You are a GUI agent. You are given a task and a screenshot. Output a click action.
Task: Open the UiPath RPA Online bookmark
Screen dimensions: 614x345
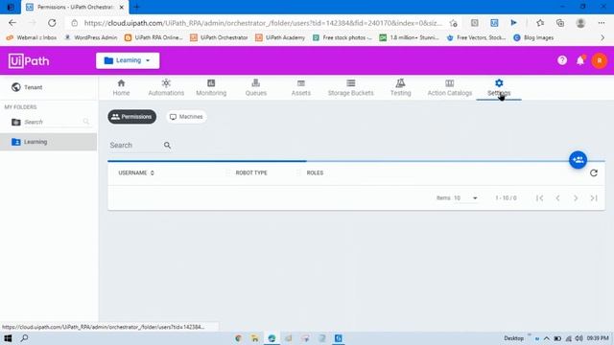coord(153,37)
